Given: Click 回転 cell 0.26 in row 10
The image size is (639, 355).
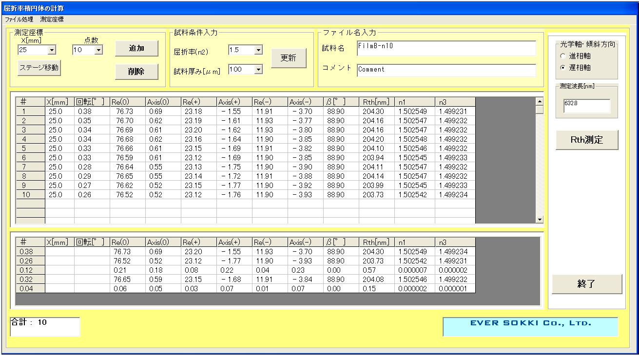Looking at the screenshot, I should pos(92,195).
